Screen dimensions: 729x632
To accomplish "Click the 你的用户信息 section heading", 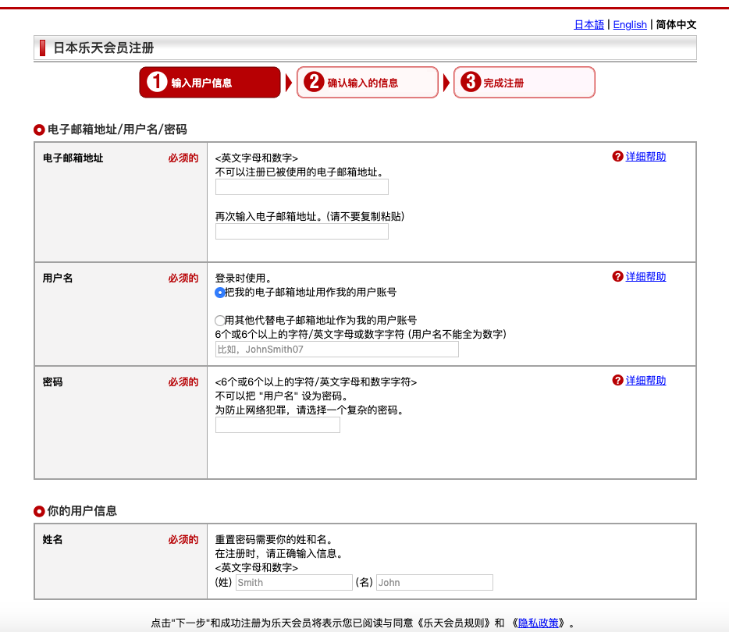I will click(82, 511).
